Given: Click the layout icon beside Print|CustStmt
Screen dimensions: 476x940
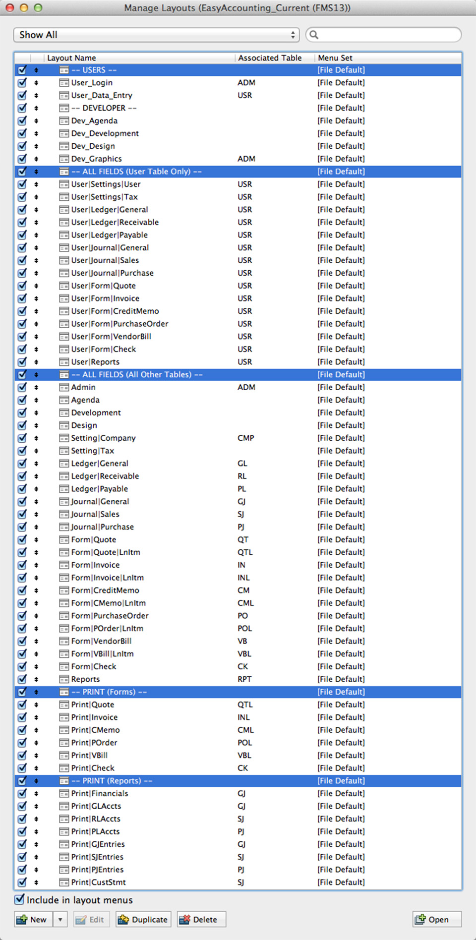Looking at the screenshot, I should 64,882.
